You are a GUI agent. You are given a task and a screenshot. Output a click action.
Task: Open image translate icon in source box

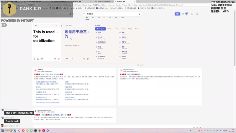tap(38, 59)
